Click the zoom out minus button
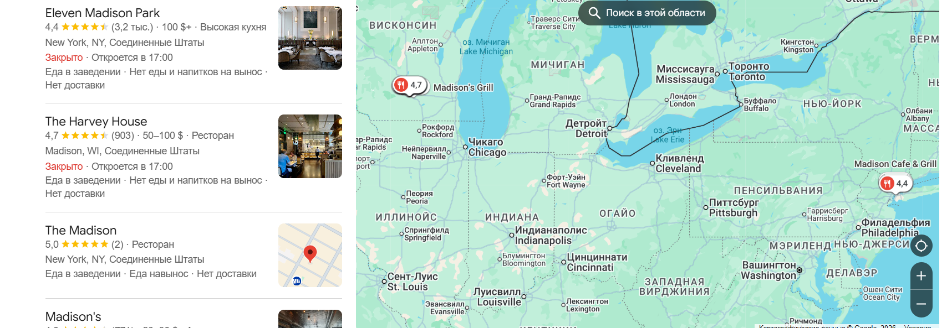Image resolution: width=952 pixels, height=328 pixels. click(x=921, y=304)
